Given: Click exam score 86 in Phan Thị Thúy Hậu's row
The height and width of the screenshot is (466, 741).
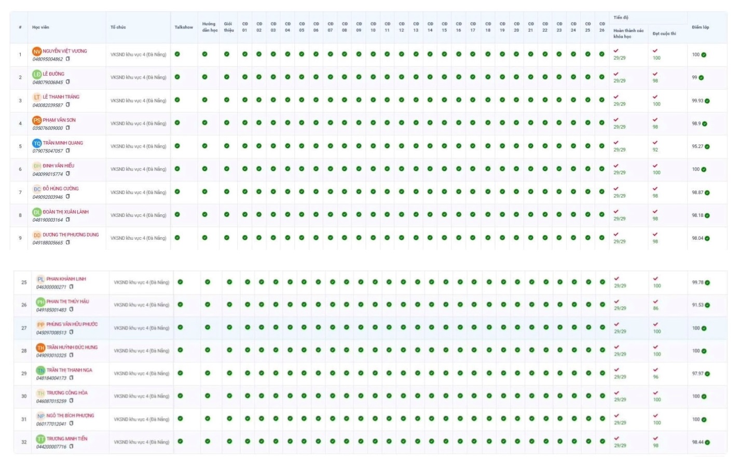Looking at the screenshot, I should (x=656, y=309).
